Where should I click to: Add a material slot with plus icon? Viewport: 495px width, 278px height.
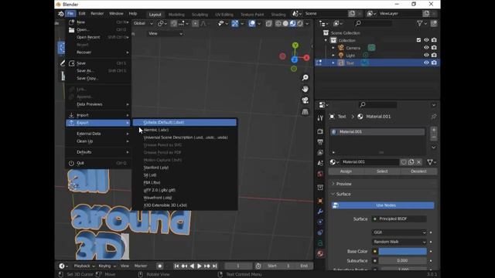(433, 130)
